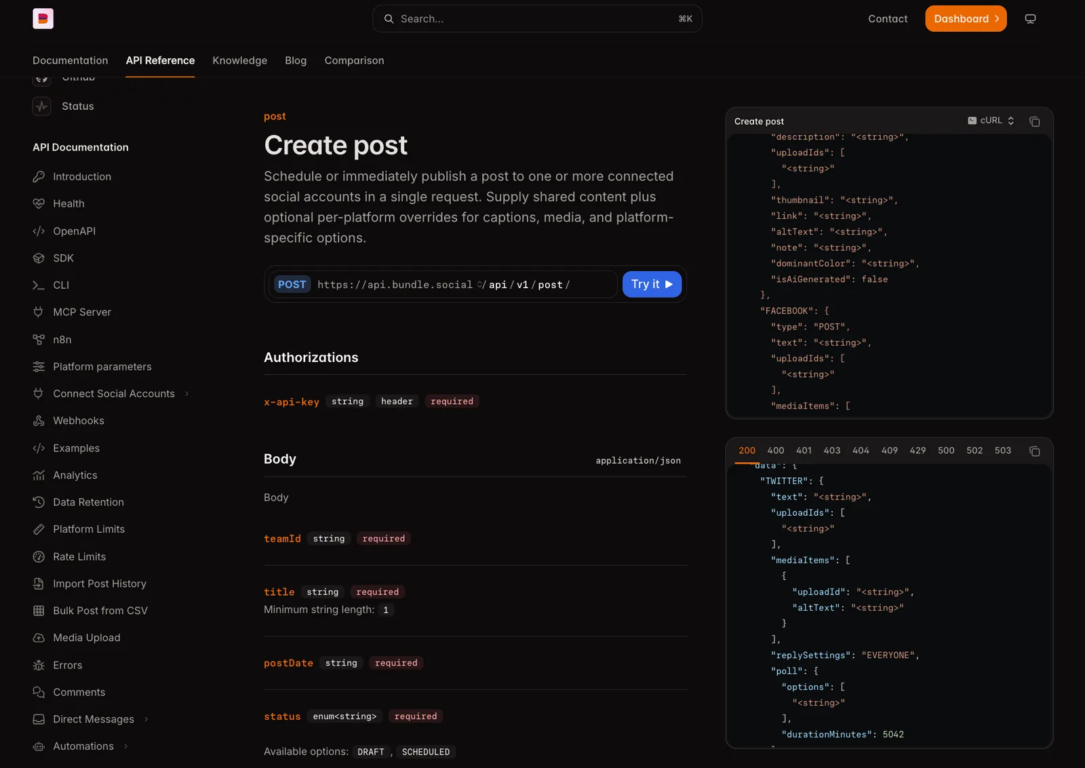Focus the Search input field
This screenshot has height=768, width=1085.
537,19
